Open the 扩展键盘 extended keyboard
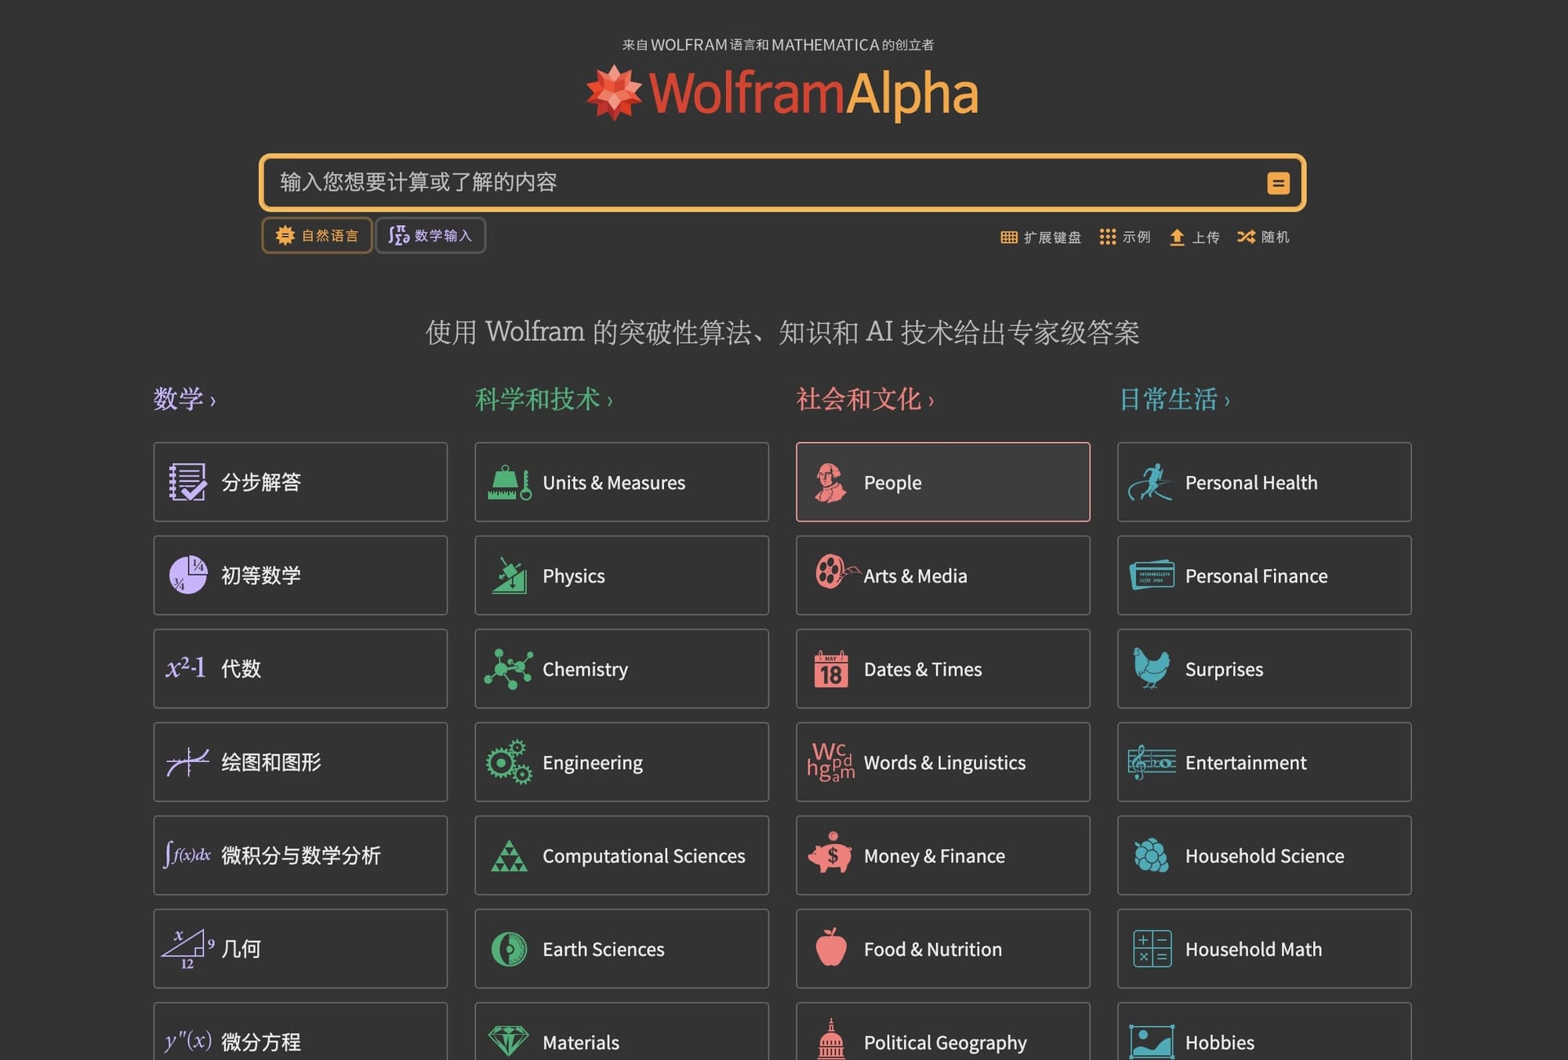The height and width of the screenshot is (1060, 1568). (x=1040, y=237)
